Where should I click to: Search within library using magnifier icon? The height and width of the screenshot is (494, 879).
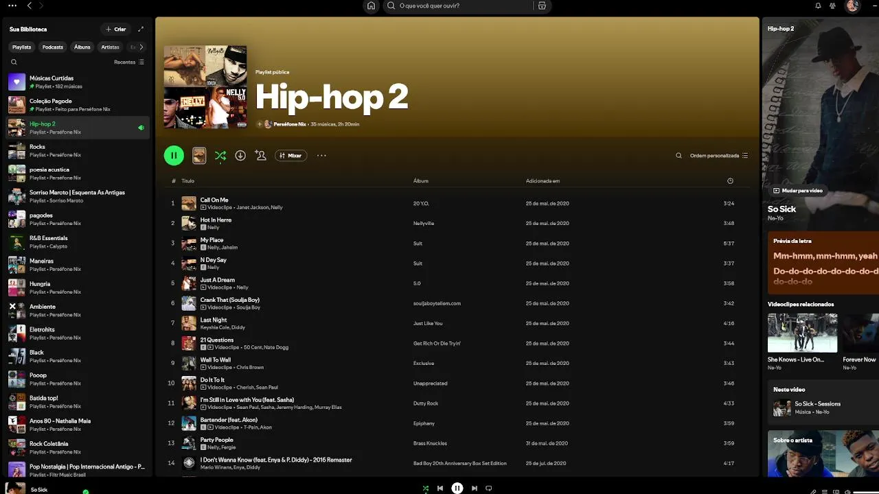pyautogui.click(x=14, y=62)
